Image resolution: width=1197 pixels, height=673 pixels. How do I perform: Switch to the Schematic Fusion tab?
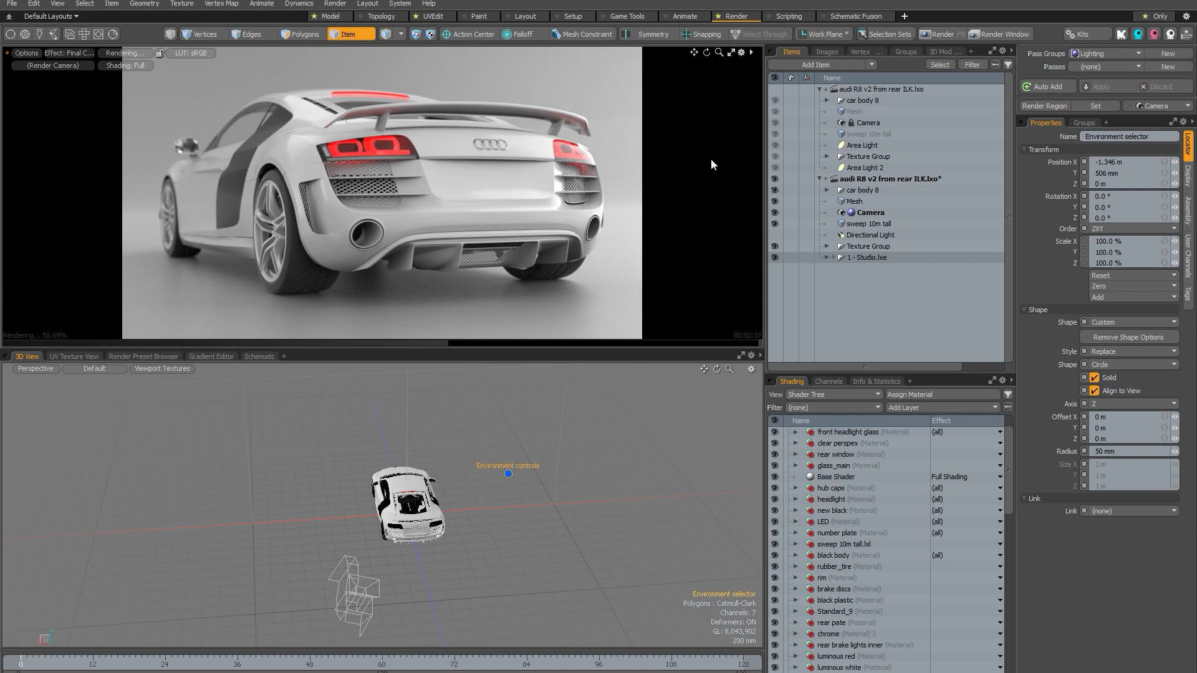tap(855, 16)
